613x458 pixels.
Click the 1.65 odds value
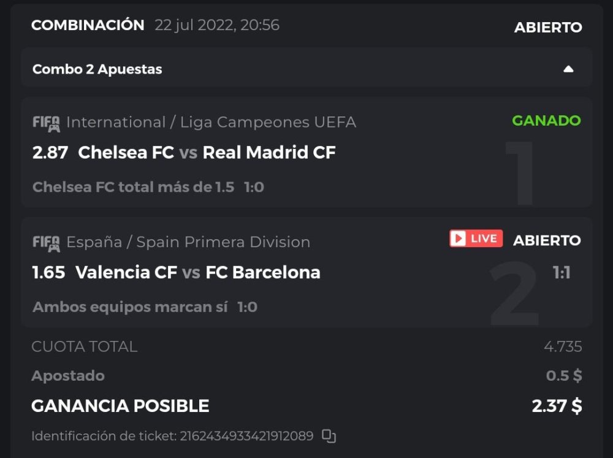[48, 272]
